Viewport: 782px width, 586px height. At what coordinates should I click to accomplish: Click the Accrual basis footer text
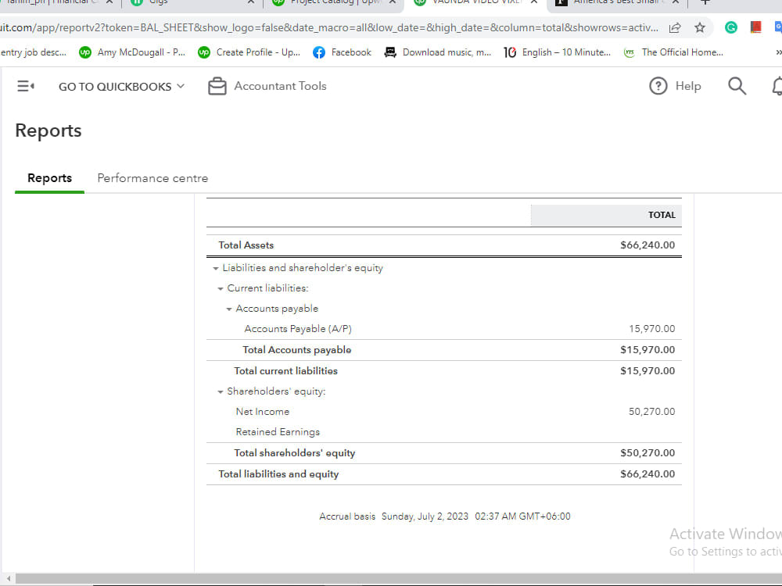(x=347, y=516)
